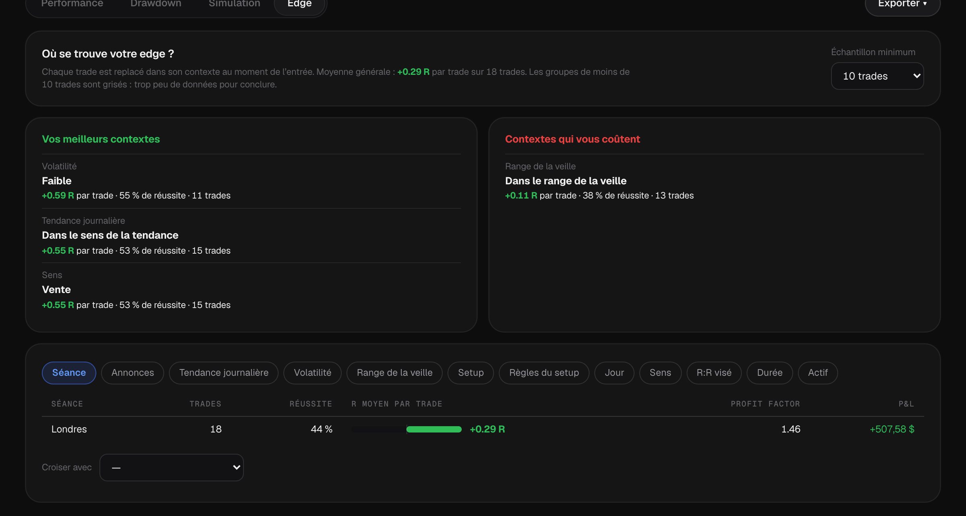Choose the Tendance journalière filter
966x516 pixels.
pos(224,373)
